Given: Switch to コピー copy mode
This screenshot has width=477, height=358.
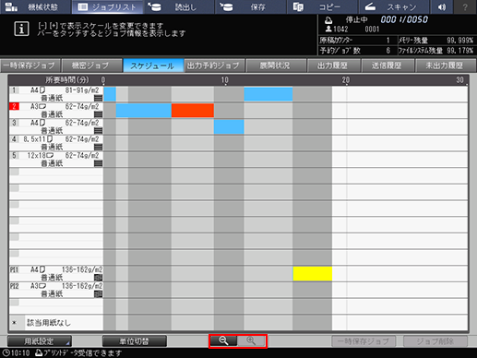Looking at the screenshot, I should [322, 6].
